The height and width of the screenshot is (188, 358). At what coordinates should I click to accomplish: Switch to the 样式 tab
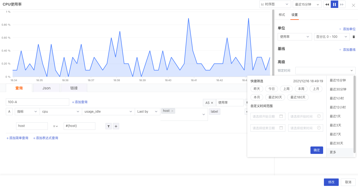282,15
